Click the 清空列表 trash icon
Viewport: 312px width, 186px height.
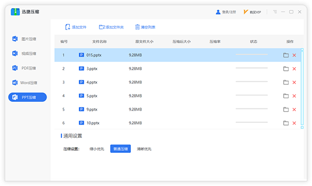[x=137, y=27]
